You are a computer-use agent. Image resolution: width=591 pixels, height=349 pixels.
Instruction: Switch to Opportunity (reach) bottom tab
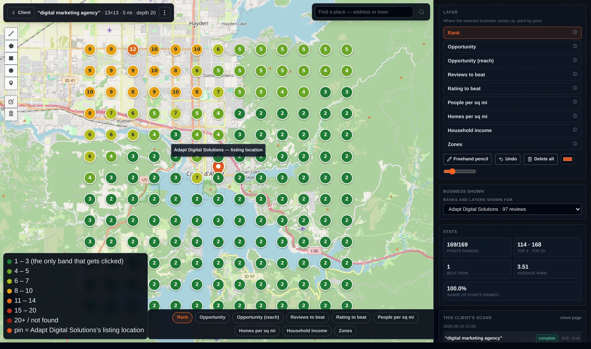258,317
